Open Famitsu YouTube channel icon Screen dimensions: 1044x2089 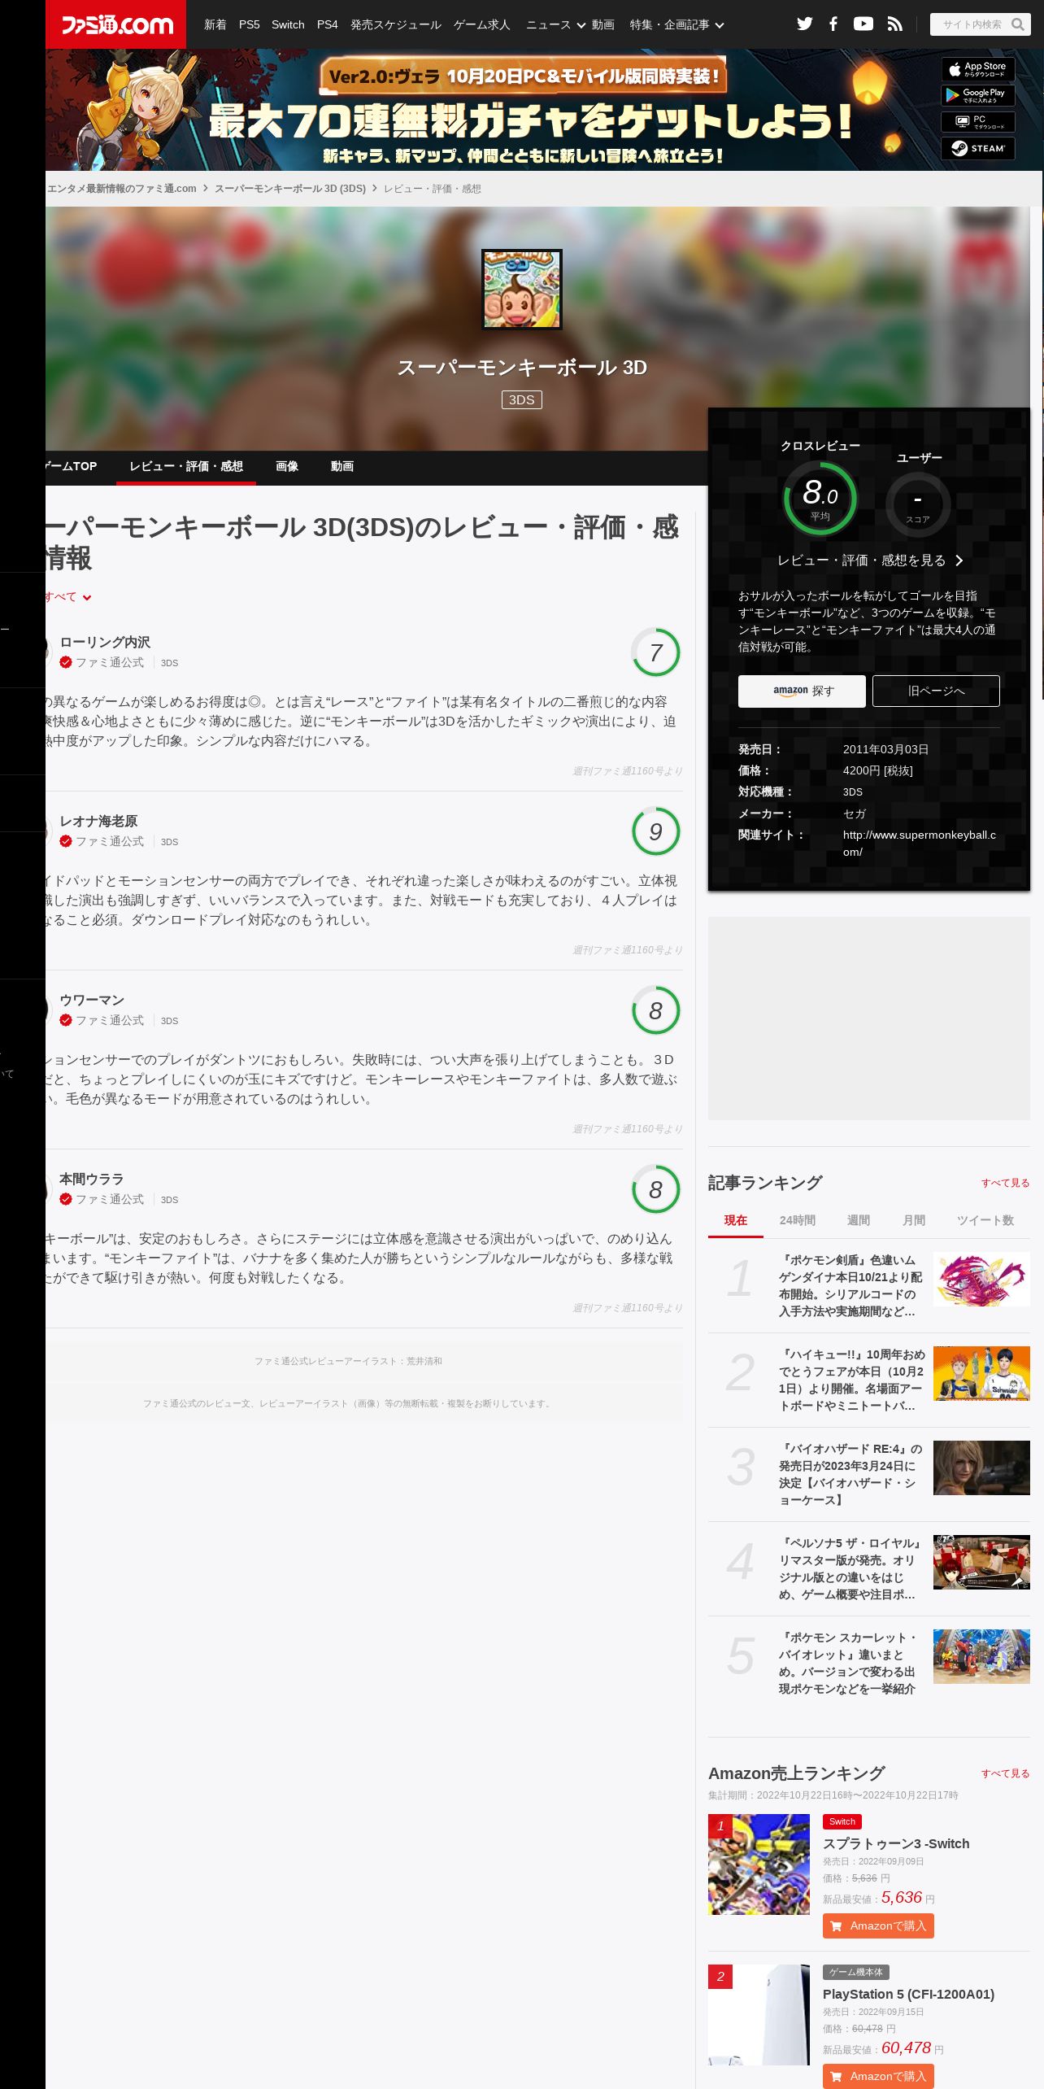click(x=863, y=24)
